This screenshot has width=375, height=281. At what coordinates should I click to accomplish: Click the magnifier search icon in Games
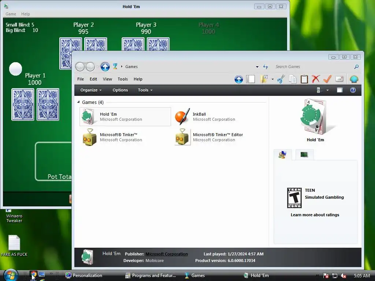356,67
